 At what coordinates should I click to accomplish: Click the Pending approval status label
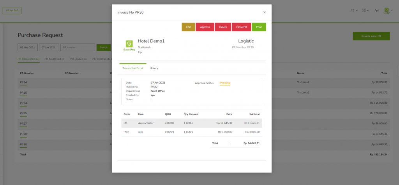225,83
